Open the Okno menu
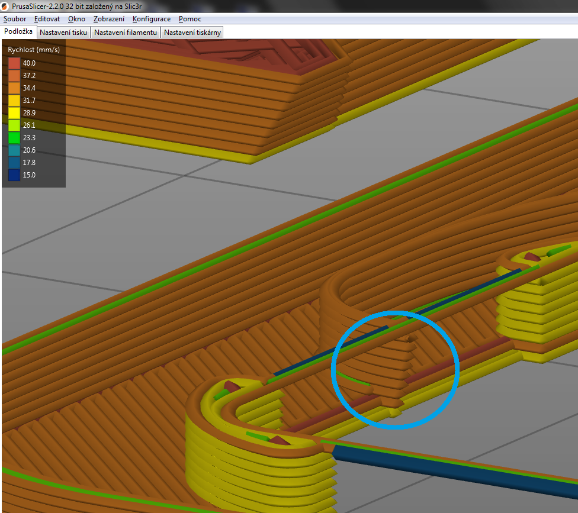Image resolution: width=578 pixels, height=513 pixels. [76, 19]
